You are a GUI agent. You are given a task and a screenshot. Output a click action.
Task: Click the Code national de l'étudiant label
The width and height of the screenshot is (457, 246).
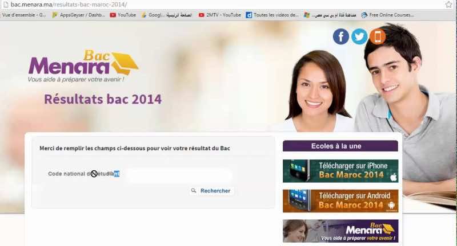83,174
